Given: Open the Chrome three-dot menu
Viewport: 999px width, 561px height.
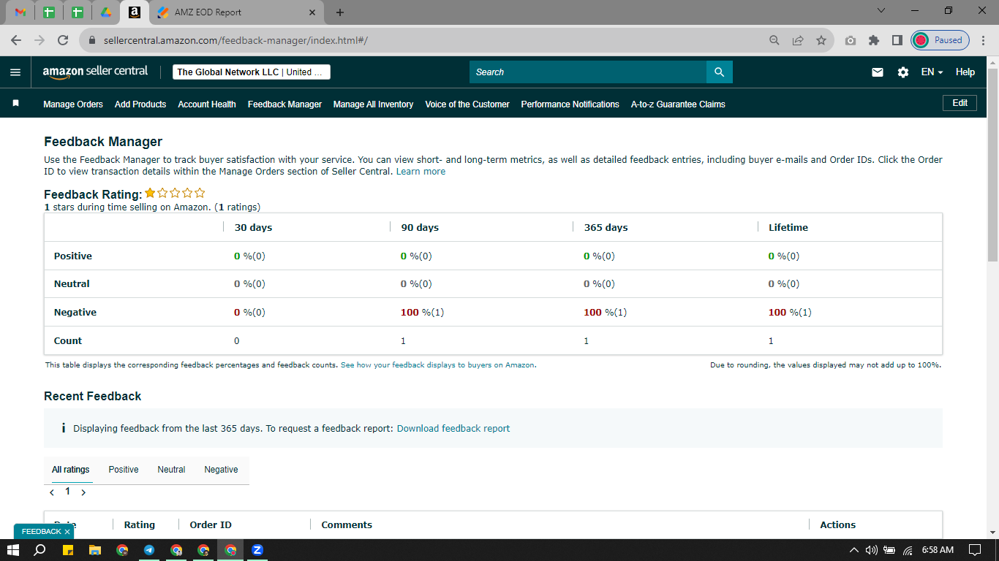Looking at the screenshot, I should pos(984,40).
